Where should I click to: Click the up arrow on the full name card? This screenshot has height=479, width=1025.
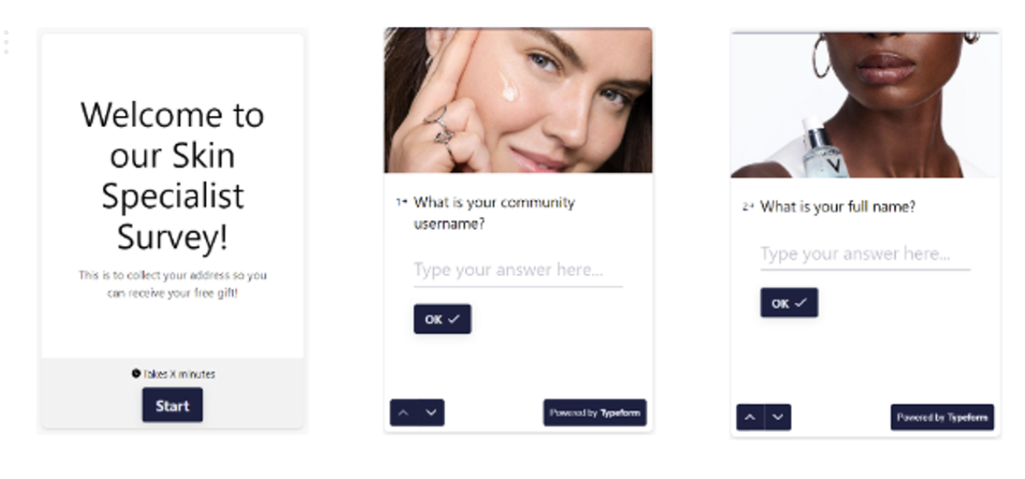tap(750, 417)
